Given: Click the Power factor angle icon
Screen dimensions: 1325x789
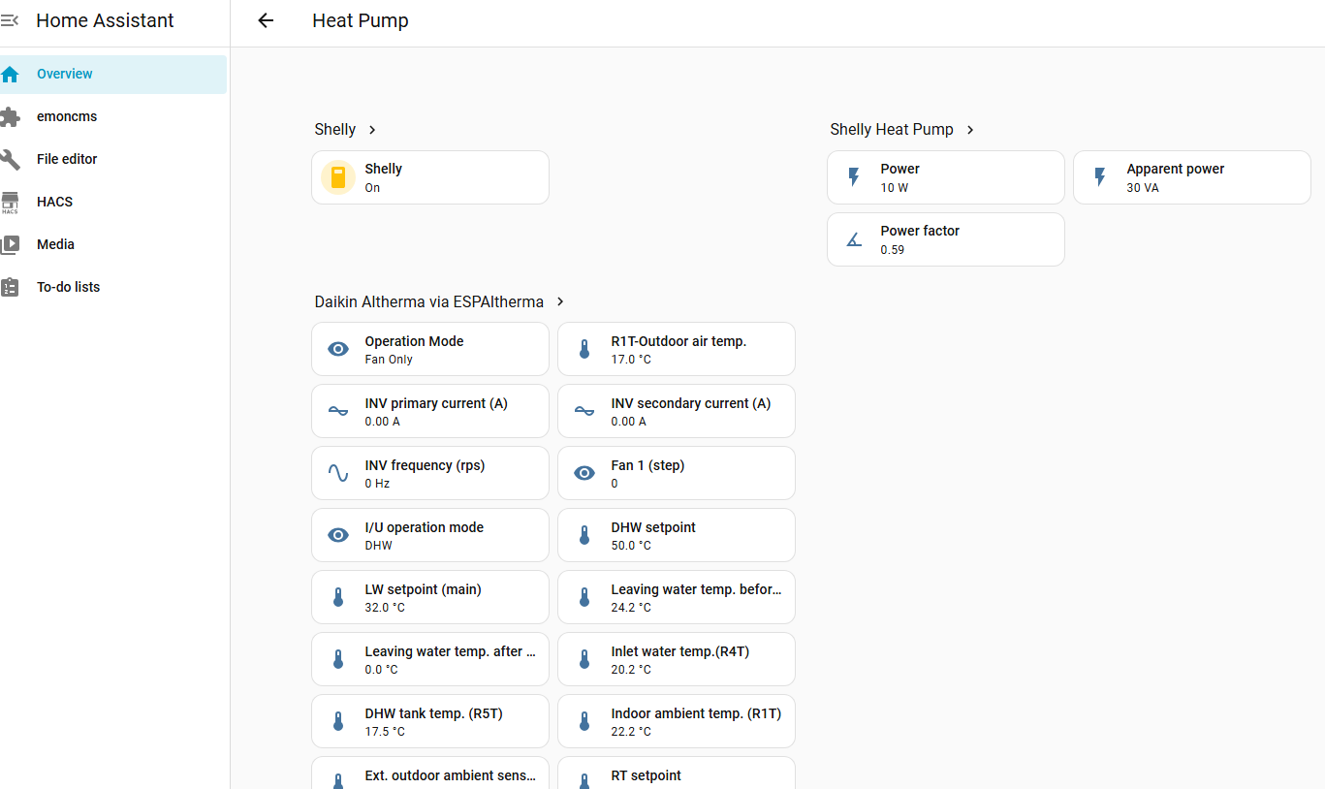Looking at the screenshot, I should (854, 239).
